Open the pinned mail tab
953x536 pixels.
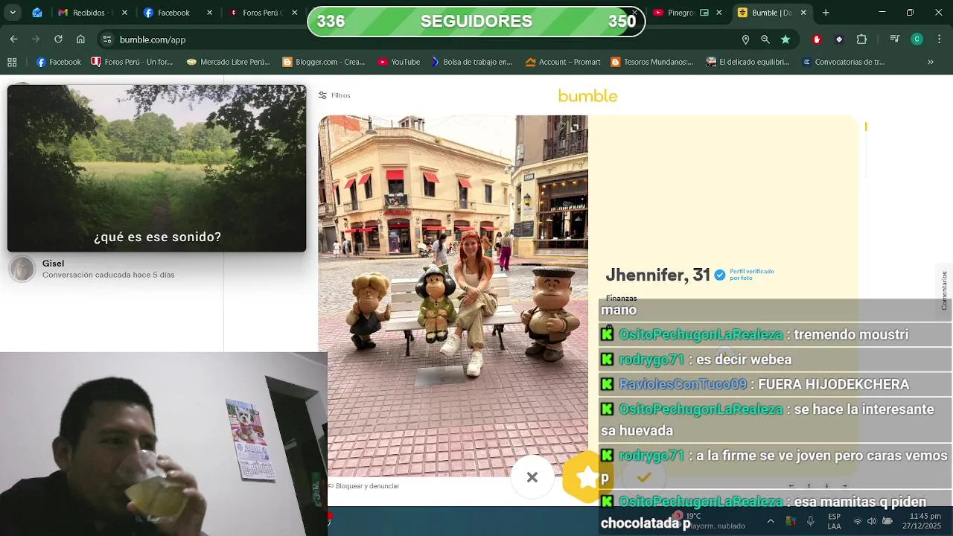tap(36, 13)
